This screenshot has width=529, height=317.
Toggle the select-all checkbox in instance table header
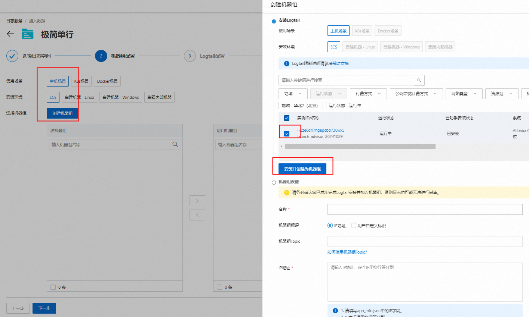click(x=287, y=118)
